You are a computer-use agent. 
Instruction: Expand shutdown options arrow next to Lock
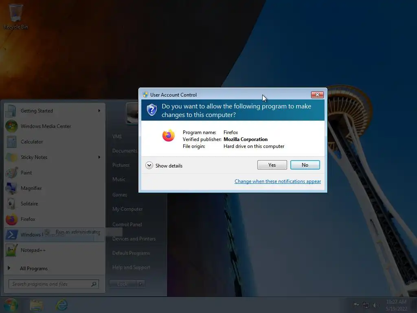(x=140, y=284)
